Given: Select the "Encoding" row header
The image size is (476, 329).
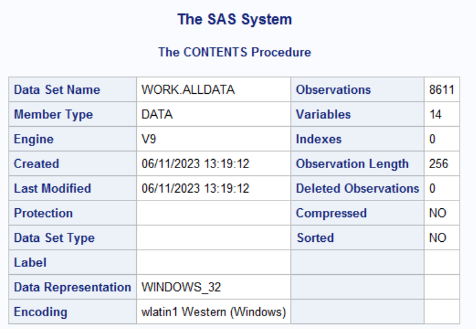Looking at the screenshot, I should point(40,312).
